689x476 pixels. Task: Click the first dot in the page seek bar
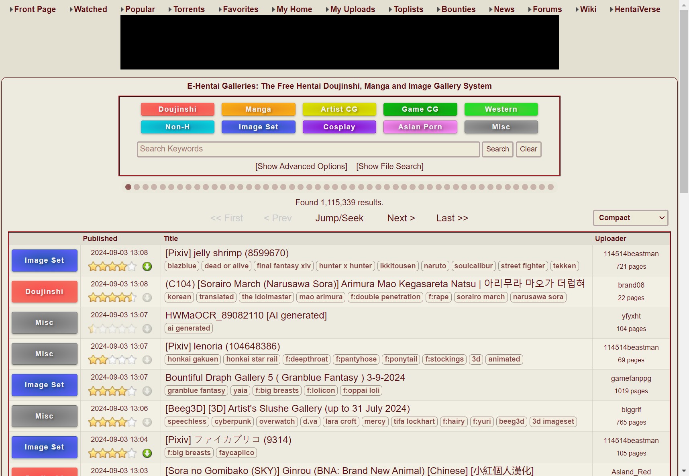pos(128,187)
